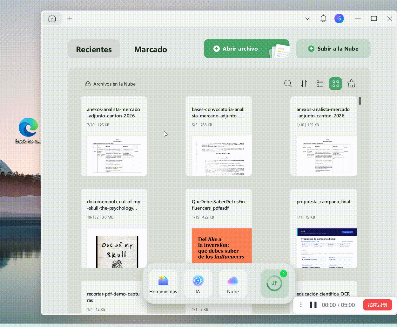The height and width of the screenshot is (327, 397).
Task: Expand the title bar dropdown chevron
Action: pyautogui.click(x=307, y=18)
